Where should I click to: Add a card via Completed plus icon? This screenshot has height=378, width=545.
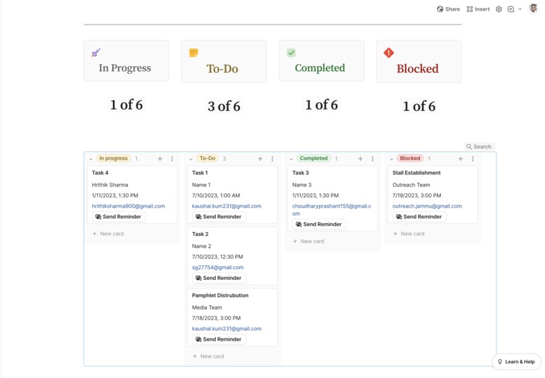click(360, 159)
